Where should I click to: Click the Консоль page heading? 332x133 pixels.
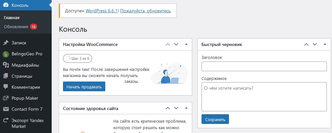point(73,29)
